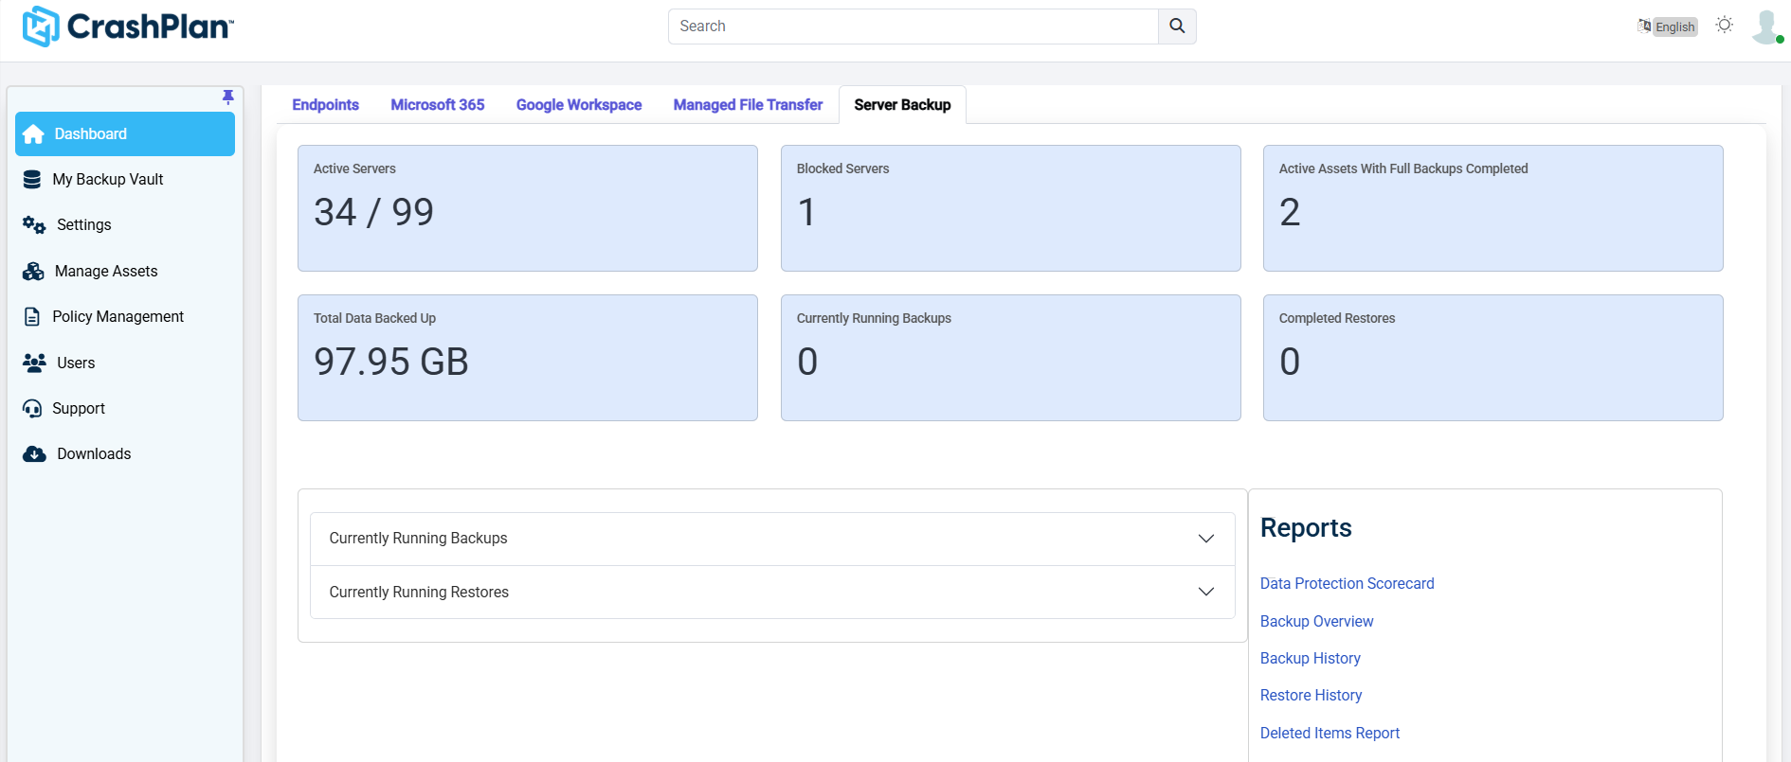Click the My Backup Vault database icon
The image size is (1791, 762).
(x=32, y=180)
